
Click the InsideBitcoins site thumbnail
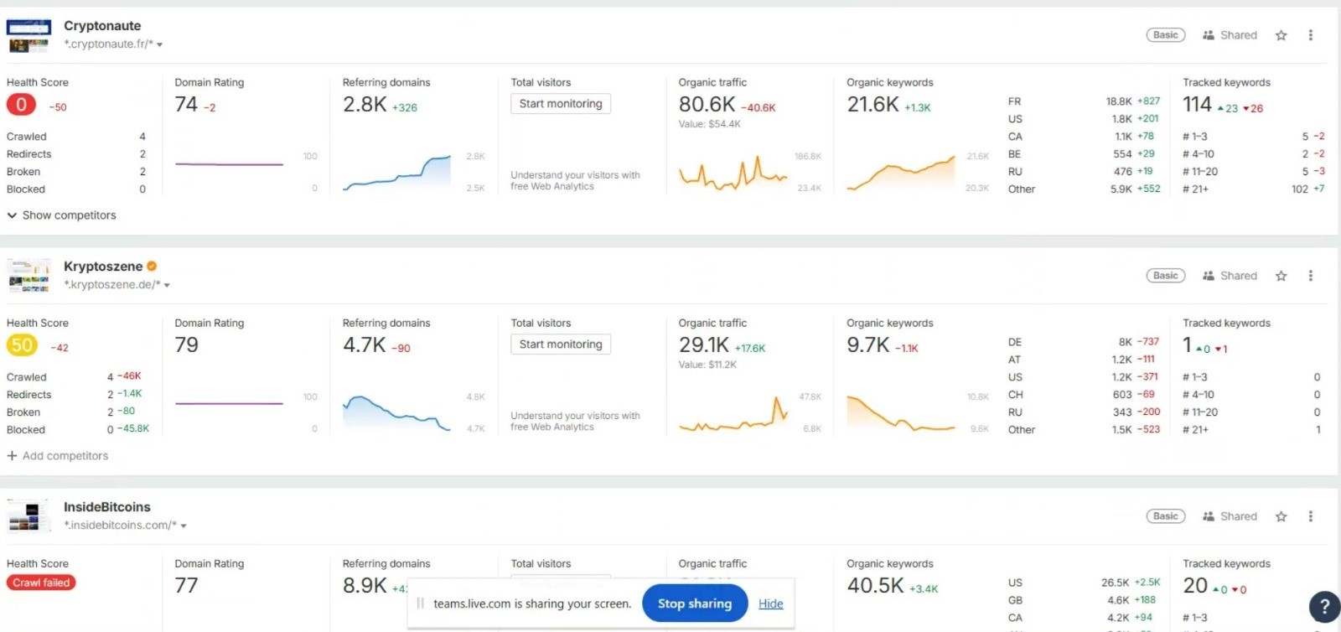[28, 516]
